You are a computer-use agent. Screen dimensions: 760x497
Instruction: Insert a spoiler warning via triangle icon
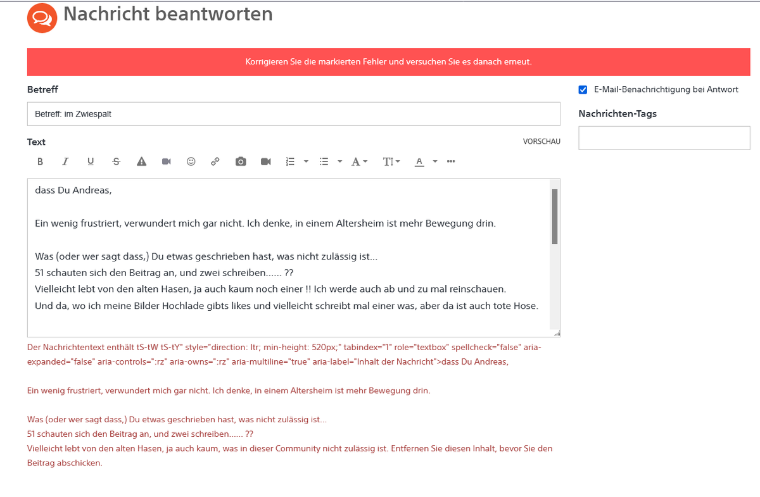click(x=142, y=161)
